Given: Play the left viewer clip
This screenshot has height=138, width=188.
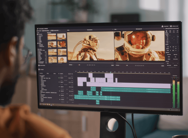Looking at the screenshot, I should (x=91, y=65).
